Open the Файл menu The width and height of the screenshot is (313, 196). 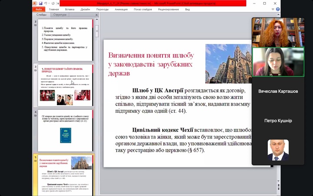coord(39,9)
